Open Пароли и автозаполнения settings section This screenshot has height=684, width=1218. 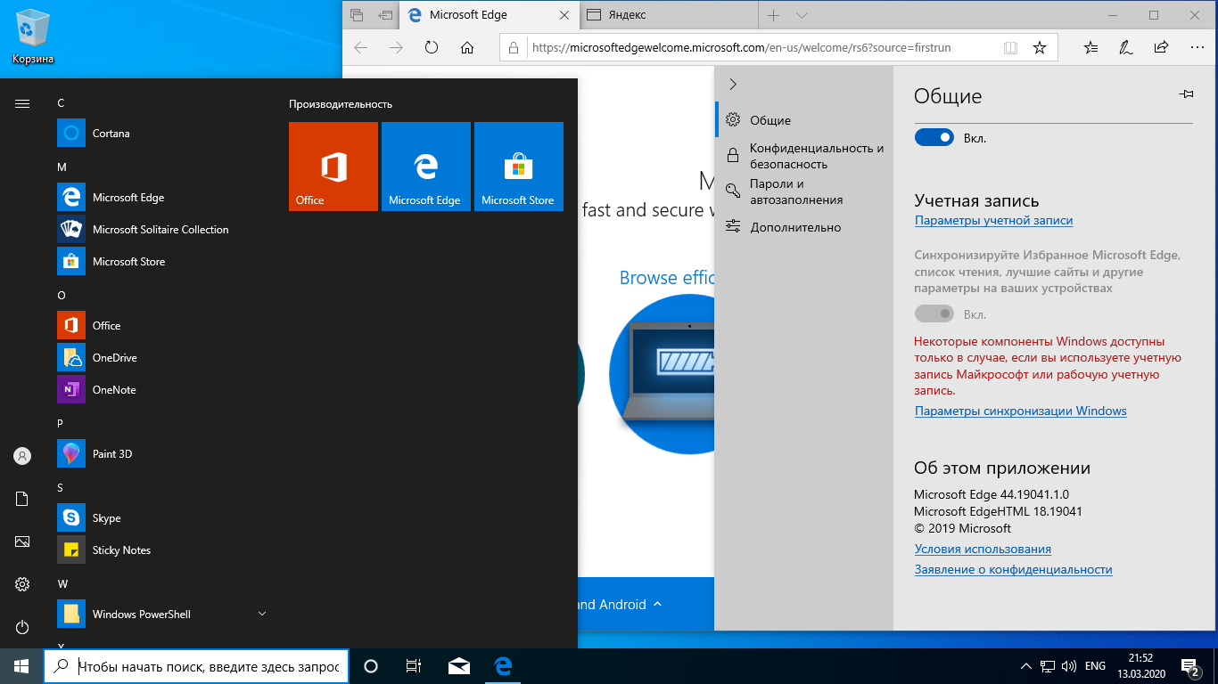tap(804, 191)
